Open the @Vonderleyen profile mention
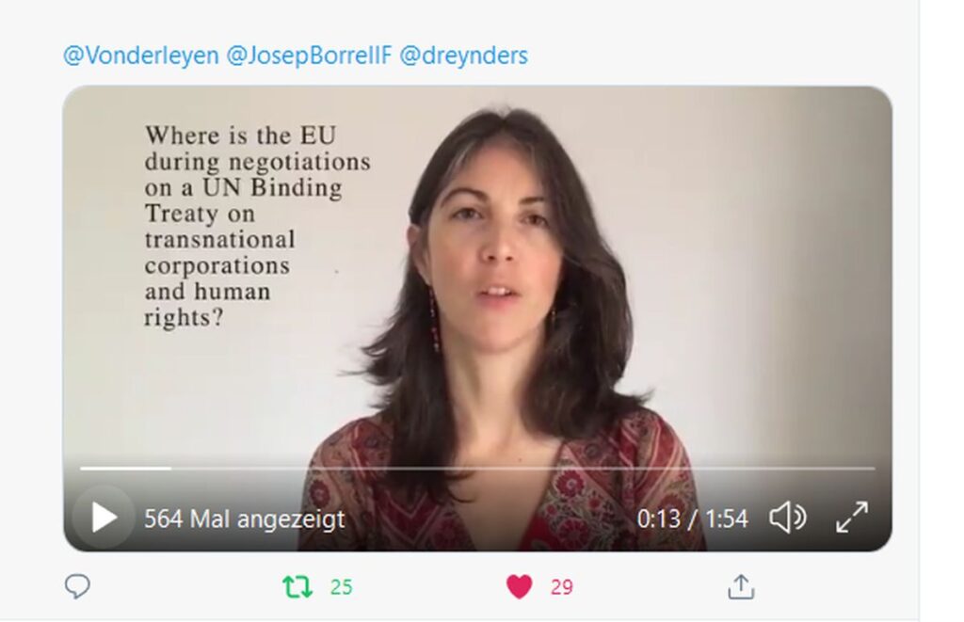964x622 pixels. [x=141, y=56]
